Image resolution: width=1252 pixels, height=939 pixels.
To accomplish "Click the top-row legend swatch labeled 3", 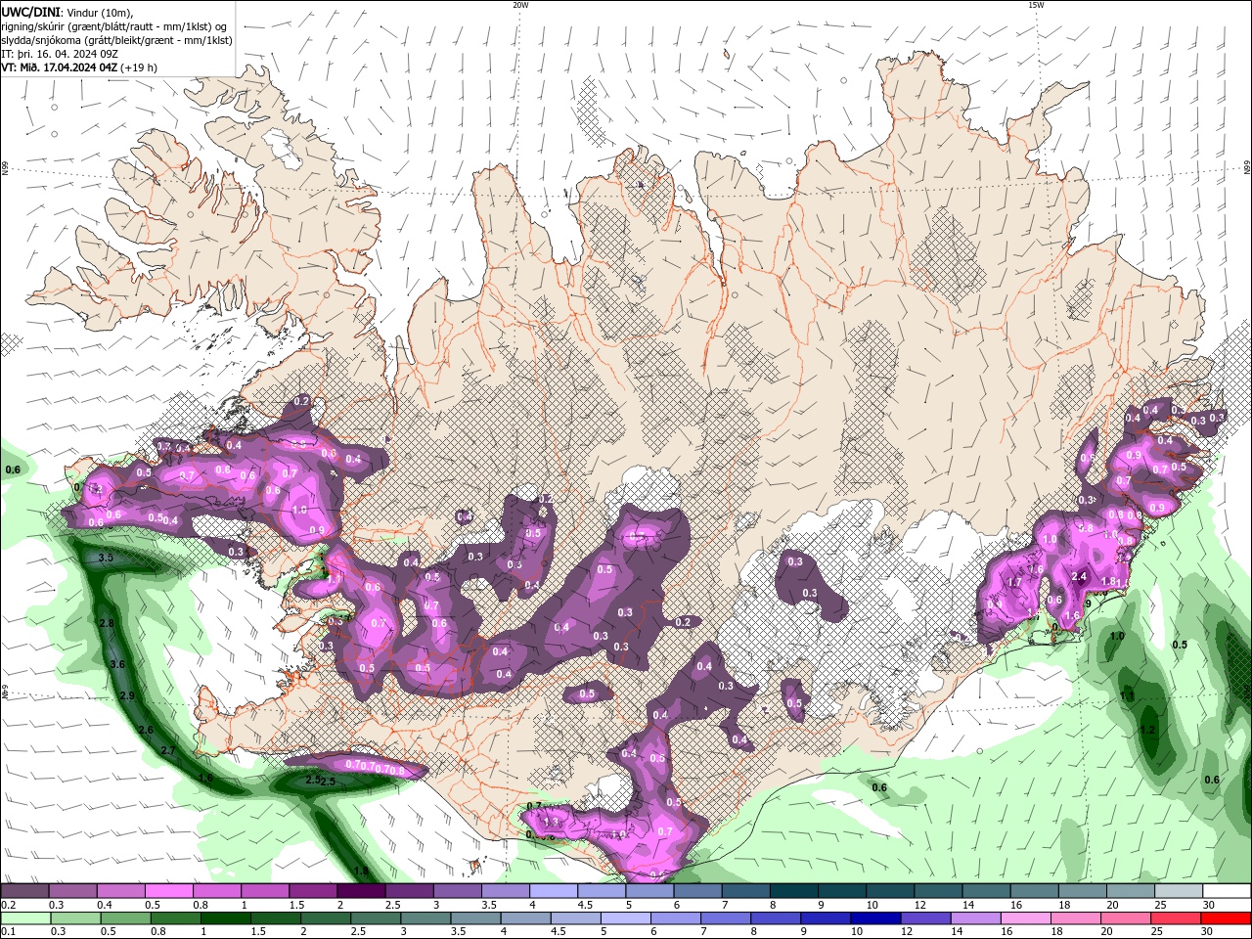I will coord(457,891).
